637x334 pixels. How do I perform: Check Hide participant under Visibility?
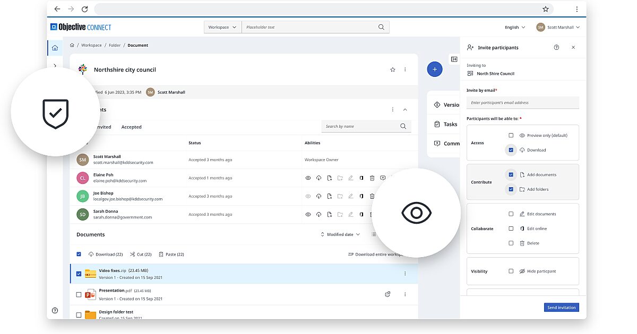pyautogui.click(x=511, y=271)
